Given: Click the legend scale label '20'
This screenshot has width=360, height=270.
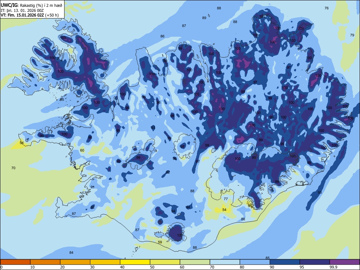Looking at the screenshot, I should (62, 267).
